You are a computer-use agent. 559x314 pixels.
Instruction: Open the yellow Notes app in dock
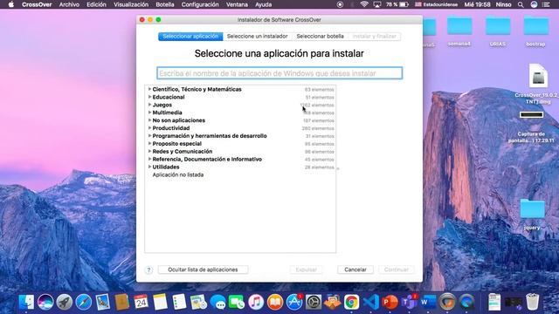click(x=161, y=303)
